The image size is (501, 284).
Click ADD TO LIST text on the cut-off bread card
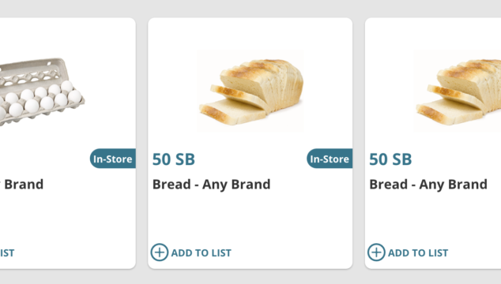click(418, 253)
